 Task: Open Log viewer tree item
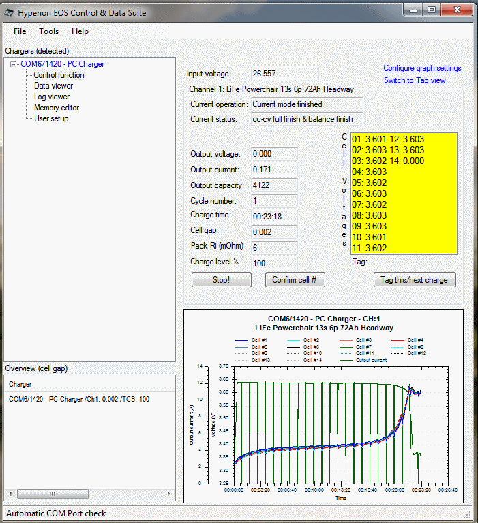click(52, 97)
